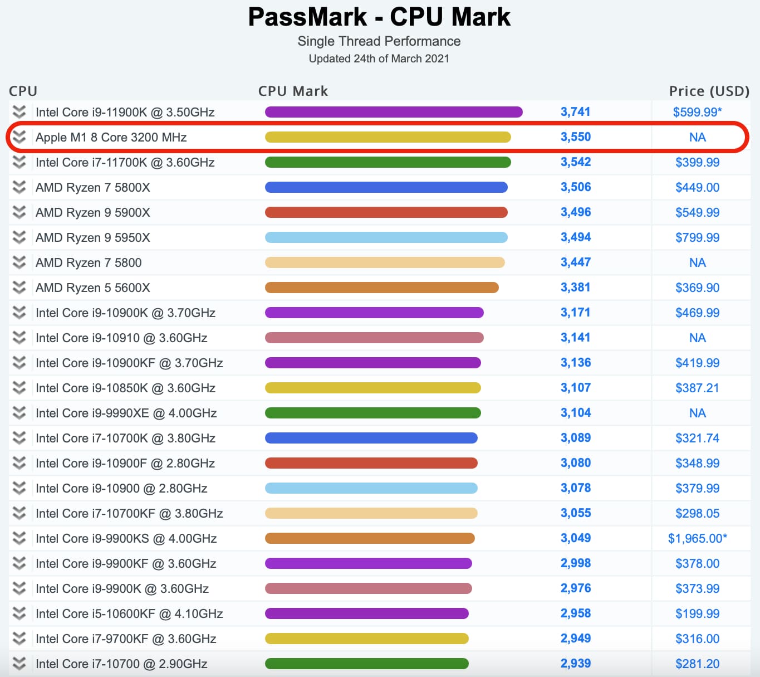Viewport: 760px width, 677px height.
Task: Click the $387.21 price for i9-10850K
Action: click(x=698, y=388)
